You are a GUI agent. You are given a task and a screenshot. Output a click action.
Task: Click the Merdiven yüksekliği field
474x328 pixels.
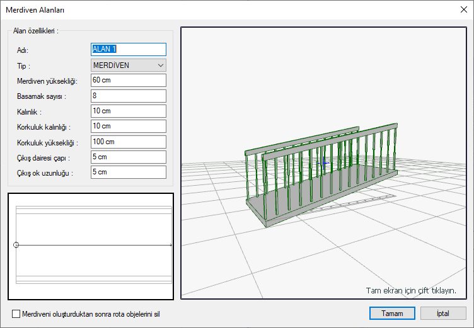[x=128, y=81]
